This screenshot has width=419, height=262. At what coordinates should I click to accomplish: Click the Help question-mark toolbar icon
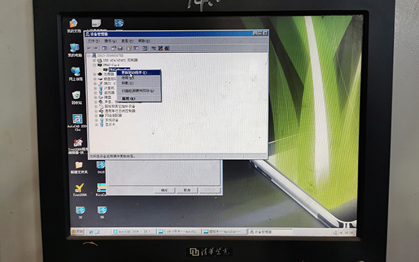[129, 48]
